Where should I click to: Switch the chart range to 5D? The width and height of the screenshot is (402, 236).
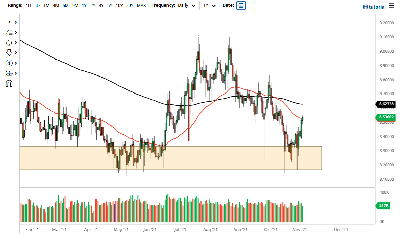click(37, 5)
